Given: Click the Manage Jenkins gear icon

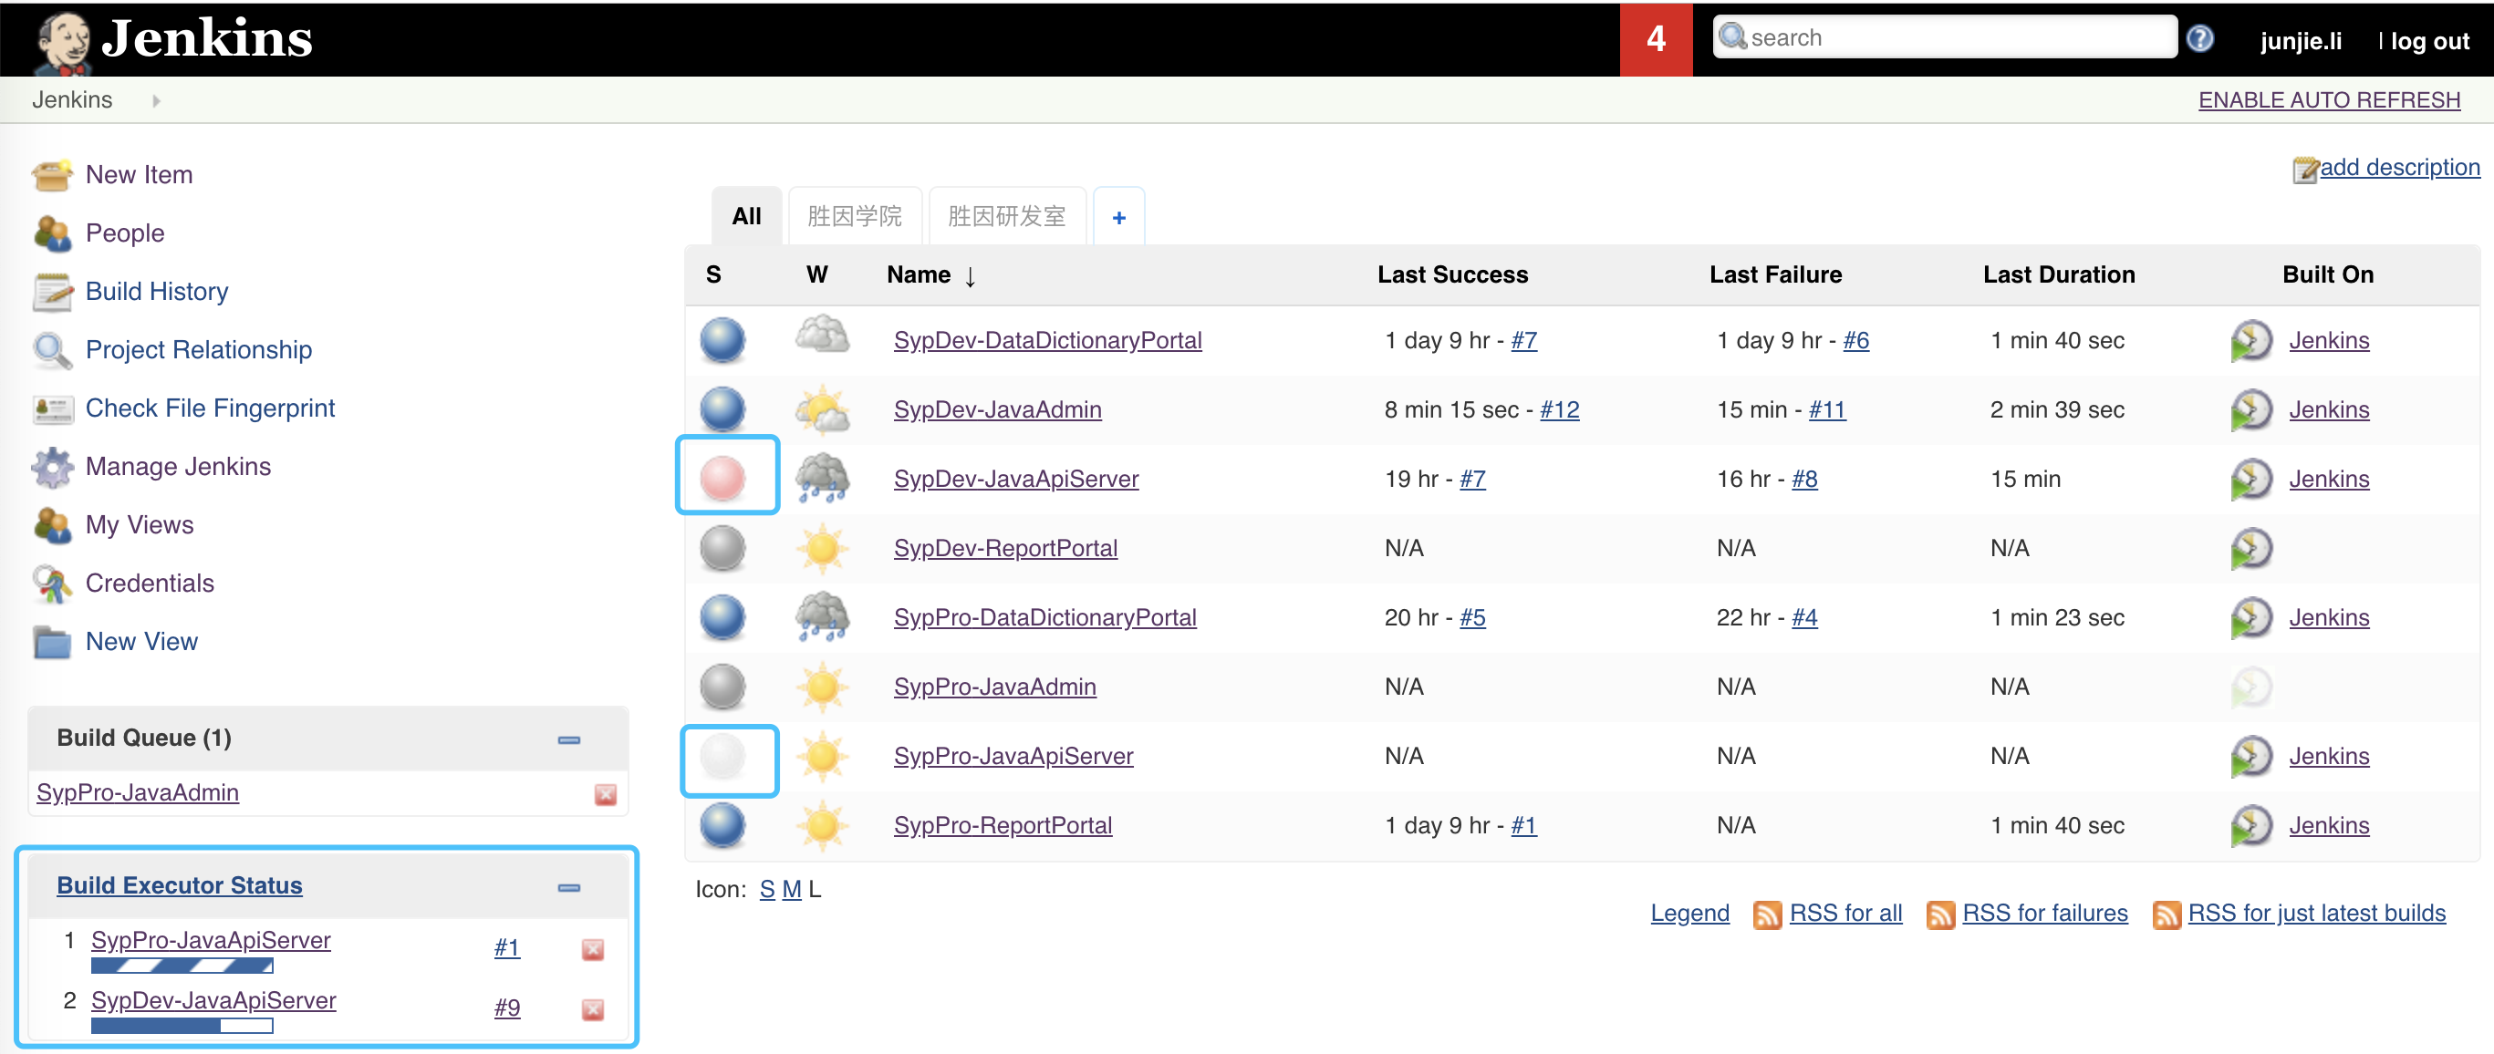Looking at the screenshot, I should (x=52, y=467).
